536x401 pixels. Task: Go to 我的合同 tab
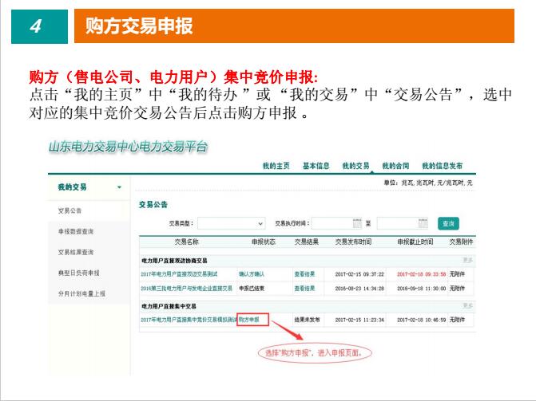(395, 166)
